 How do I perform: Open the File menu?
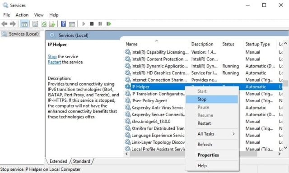pyautogui.click(x=7, y=15)
